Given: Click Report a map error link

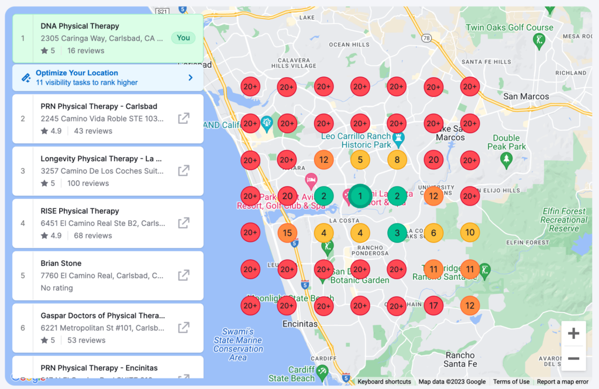Looking at the screenshot, I should pyautogui.click(x=563, y=382).
